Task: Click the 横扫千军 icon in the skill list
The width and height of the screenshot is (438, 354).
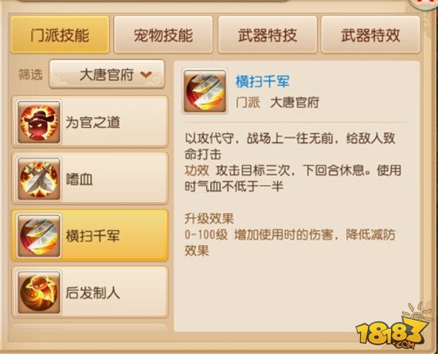Action: pyautogui.click(x=39, y=235)
